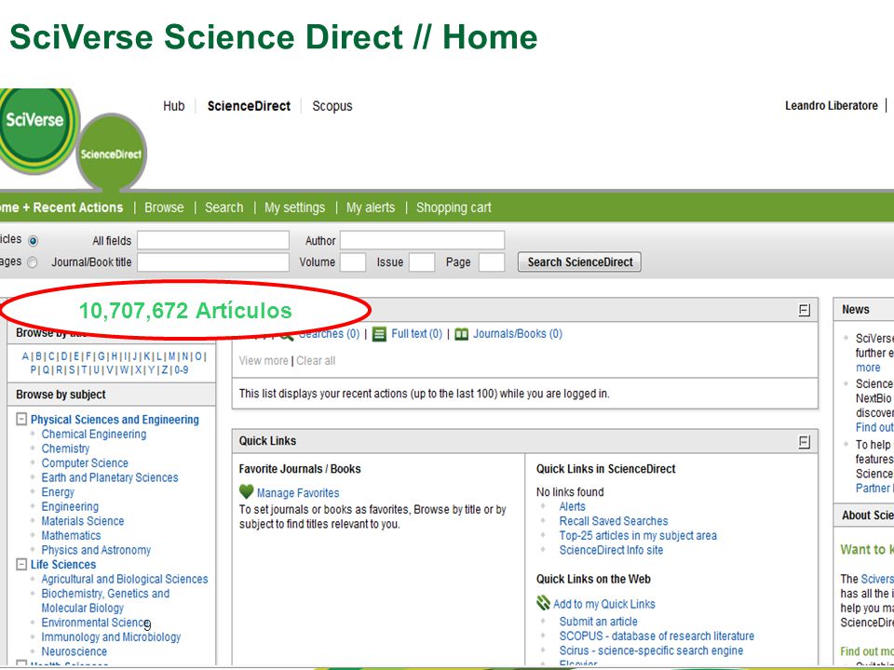Click Add to my Quick Links
This screenshot has height=670, width=894.
[604, 604]
